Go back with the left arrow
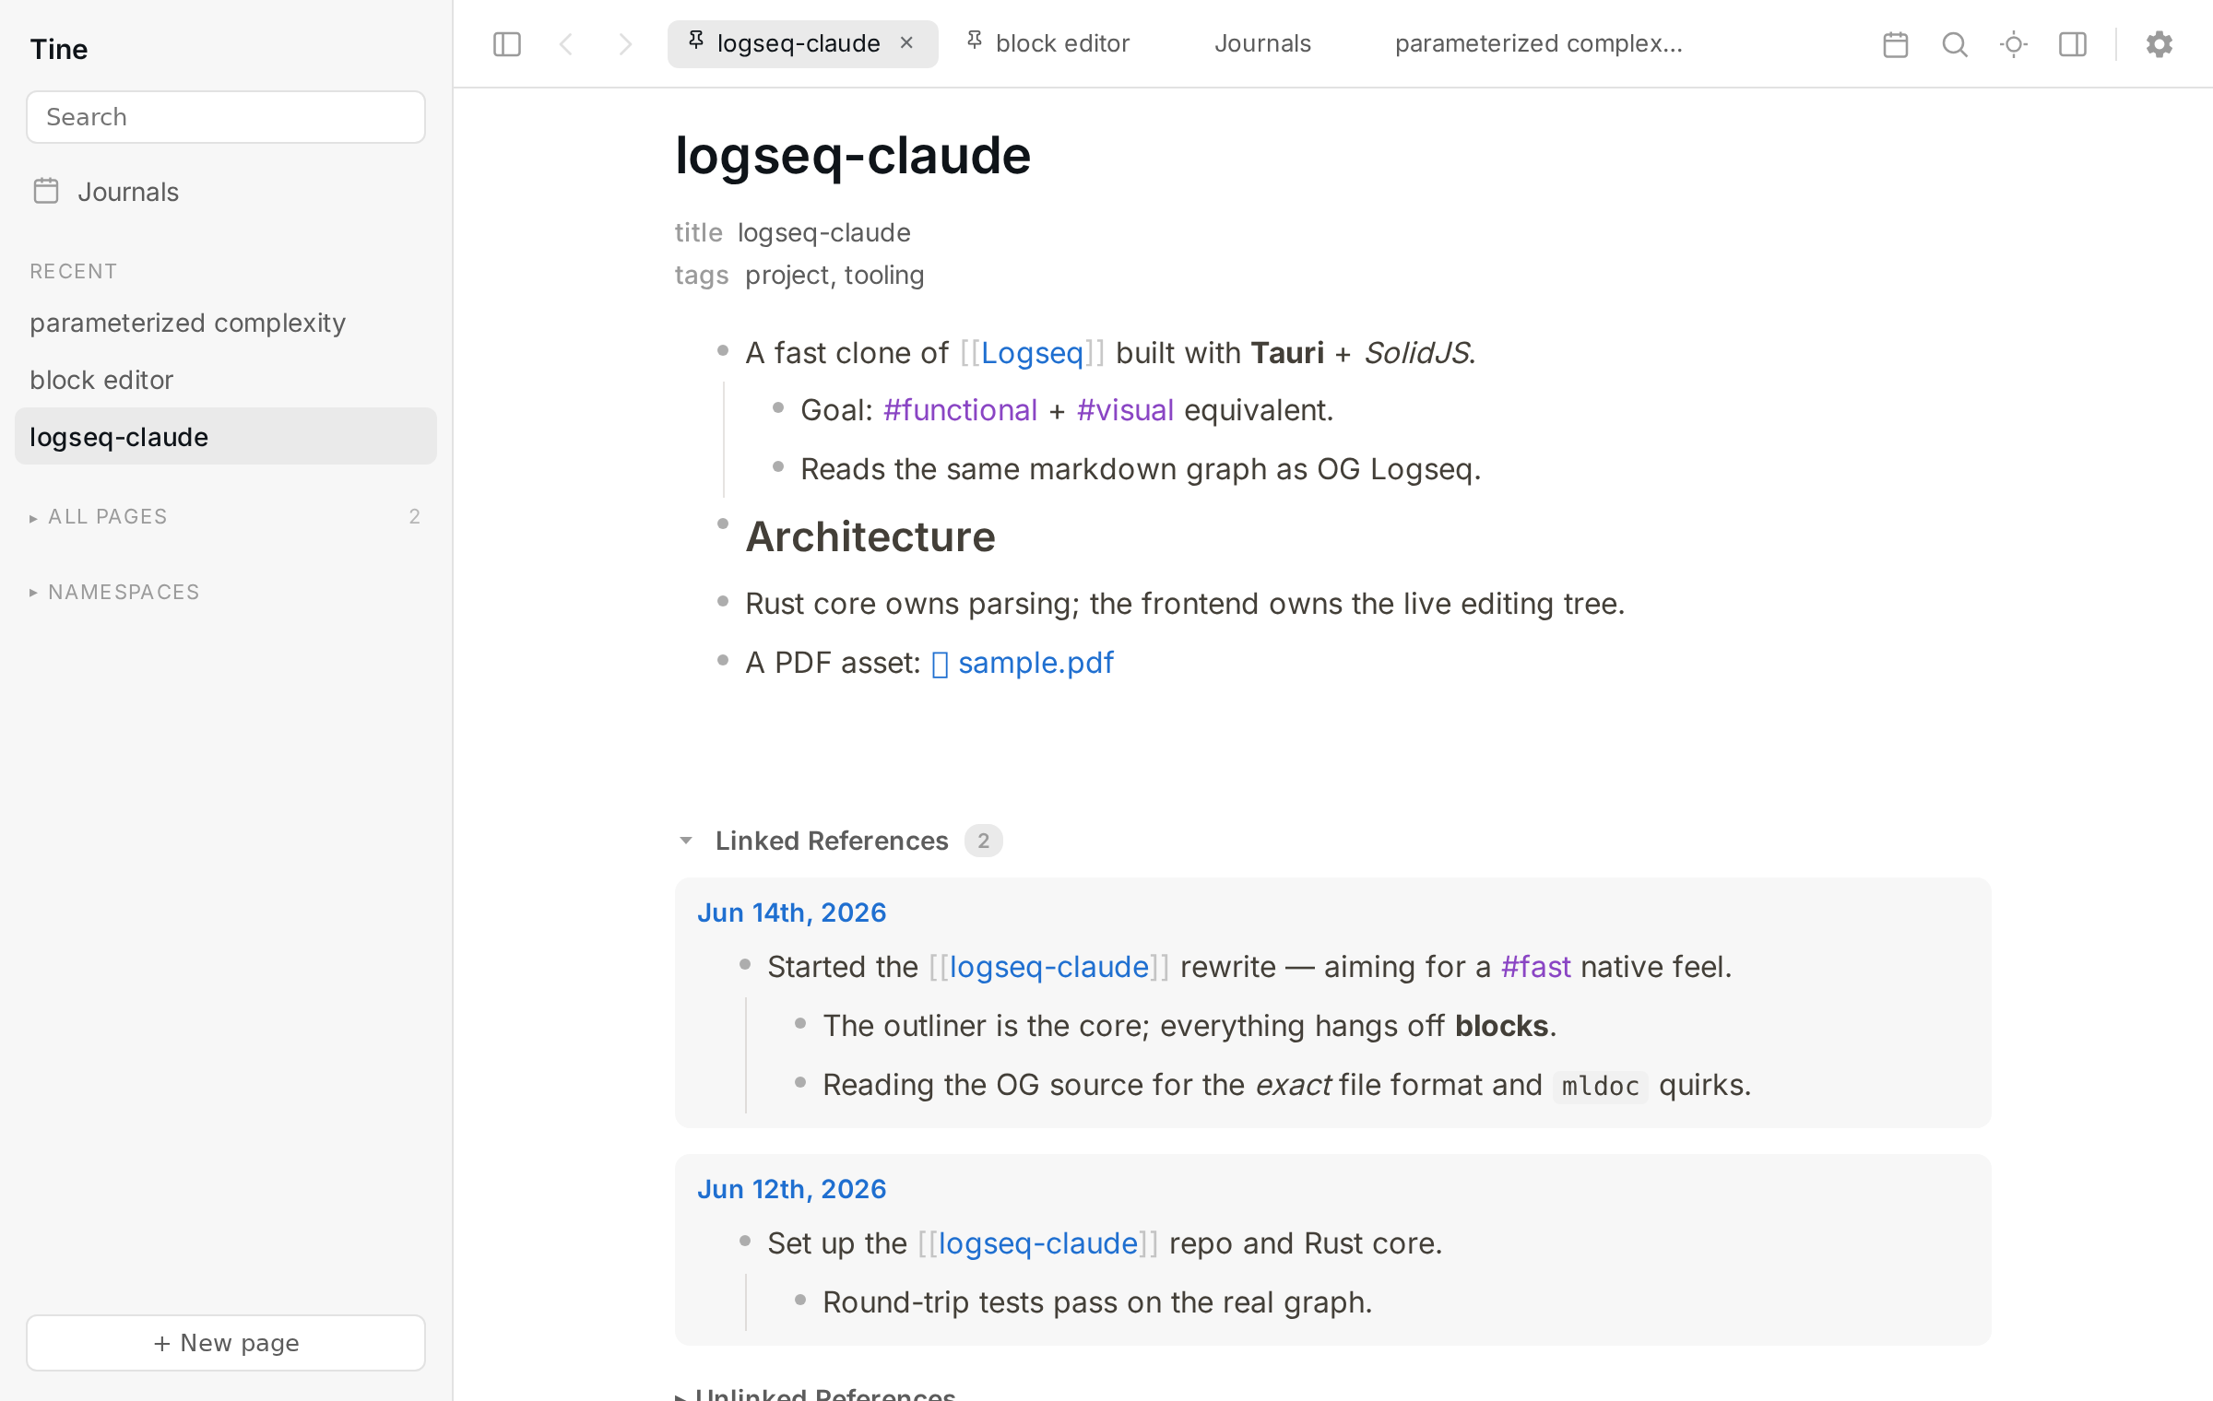This screenshot has width=2213, height=1401. click(x=566, y=44)
